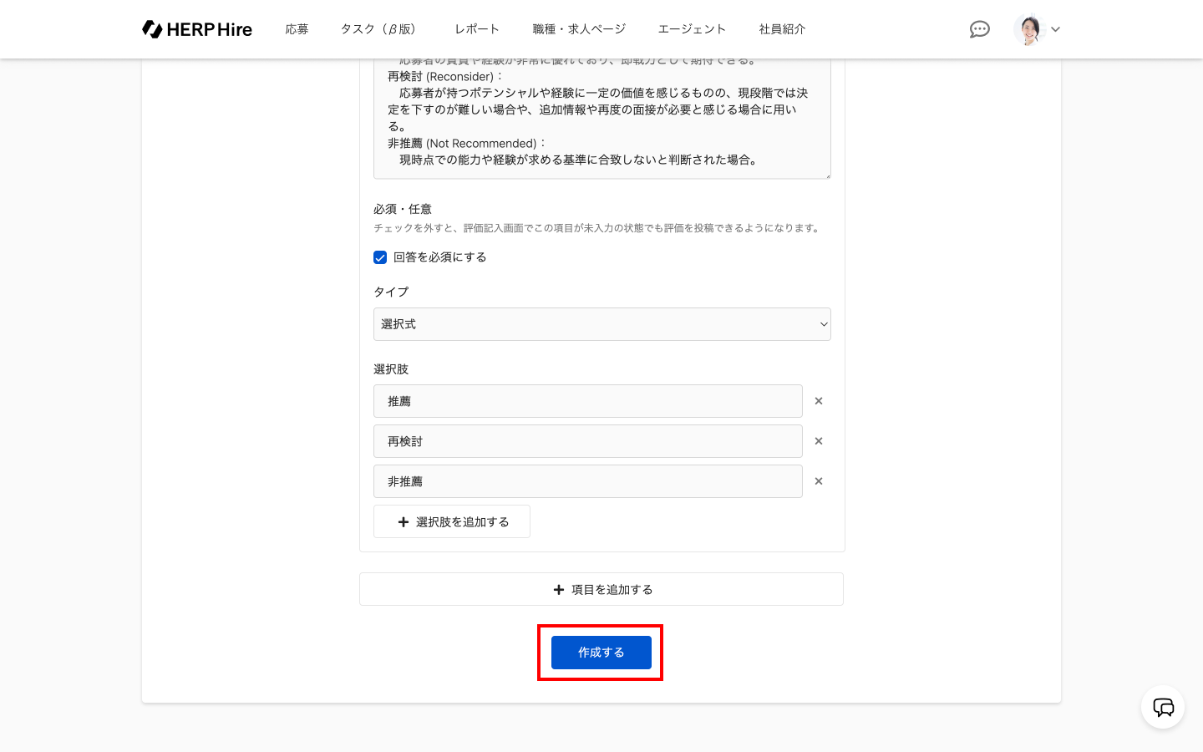Open the エージェント menu
Image resolution: width=1203 pixels, height=752 pixels.
(x=692, y=29)
